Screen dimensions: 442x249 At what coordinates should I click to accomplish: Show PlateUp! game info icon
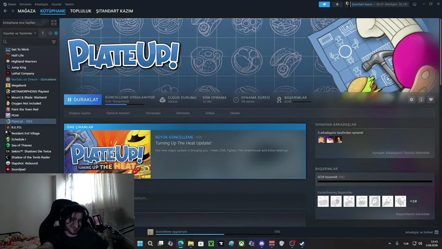pyautogui.click(x=421, y=100)
